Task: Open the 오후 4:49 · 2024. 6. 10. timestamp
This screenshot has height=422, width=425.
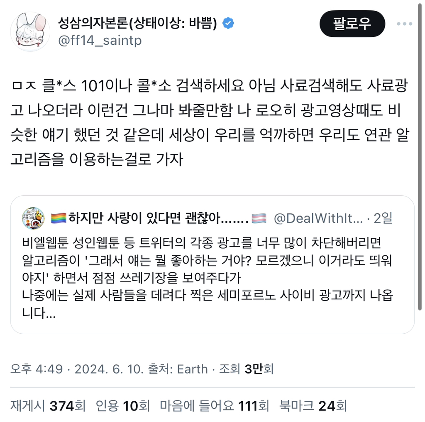Action: coord(77,369)
